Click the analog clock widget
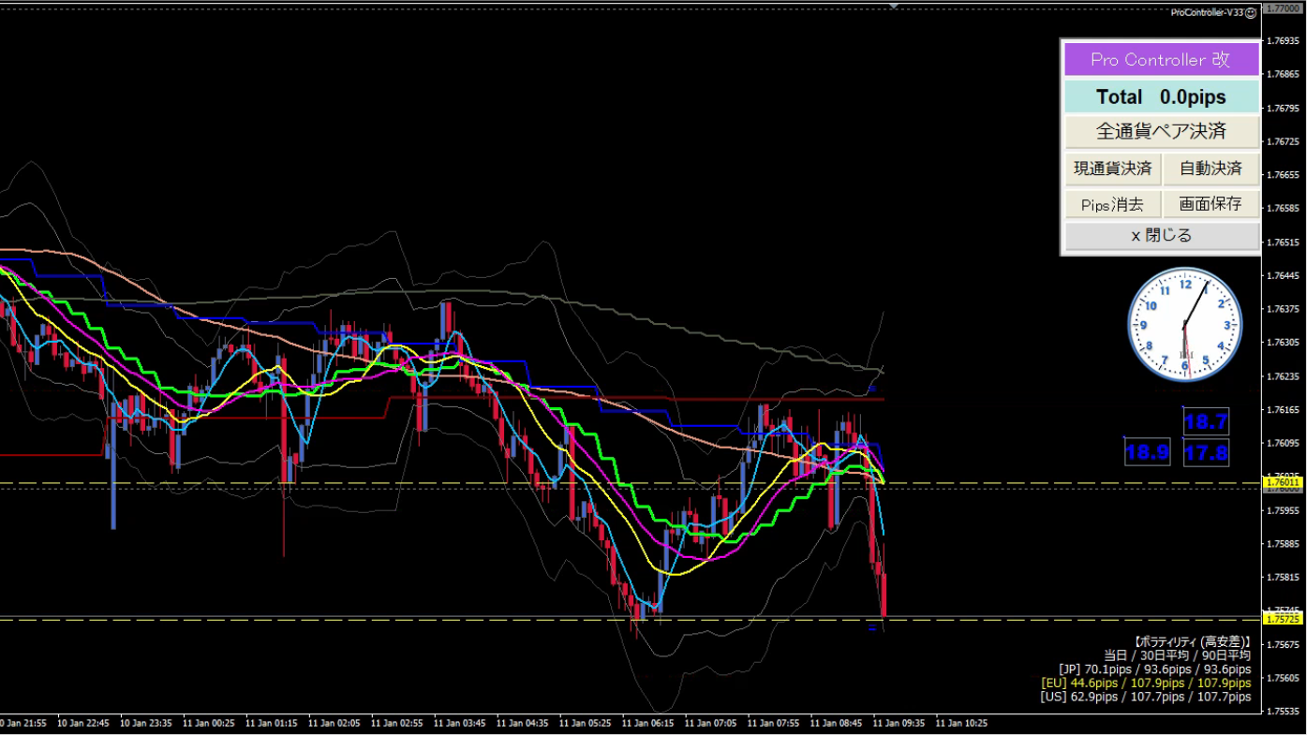 (x=1185, y=324)
